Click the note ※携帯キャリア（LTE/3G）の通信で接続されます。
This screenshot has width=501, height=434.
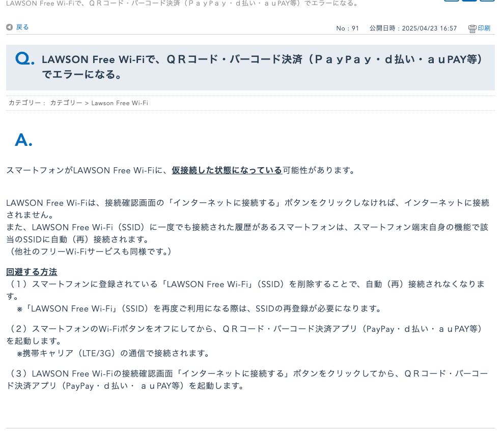113,353
